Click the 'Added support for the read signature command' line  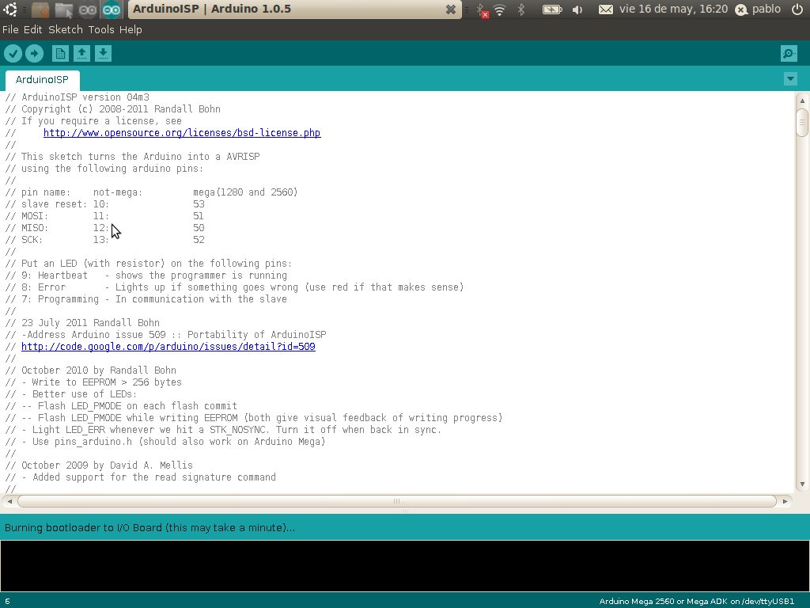(x=141, y=477)
